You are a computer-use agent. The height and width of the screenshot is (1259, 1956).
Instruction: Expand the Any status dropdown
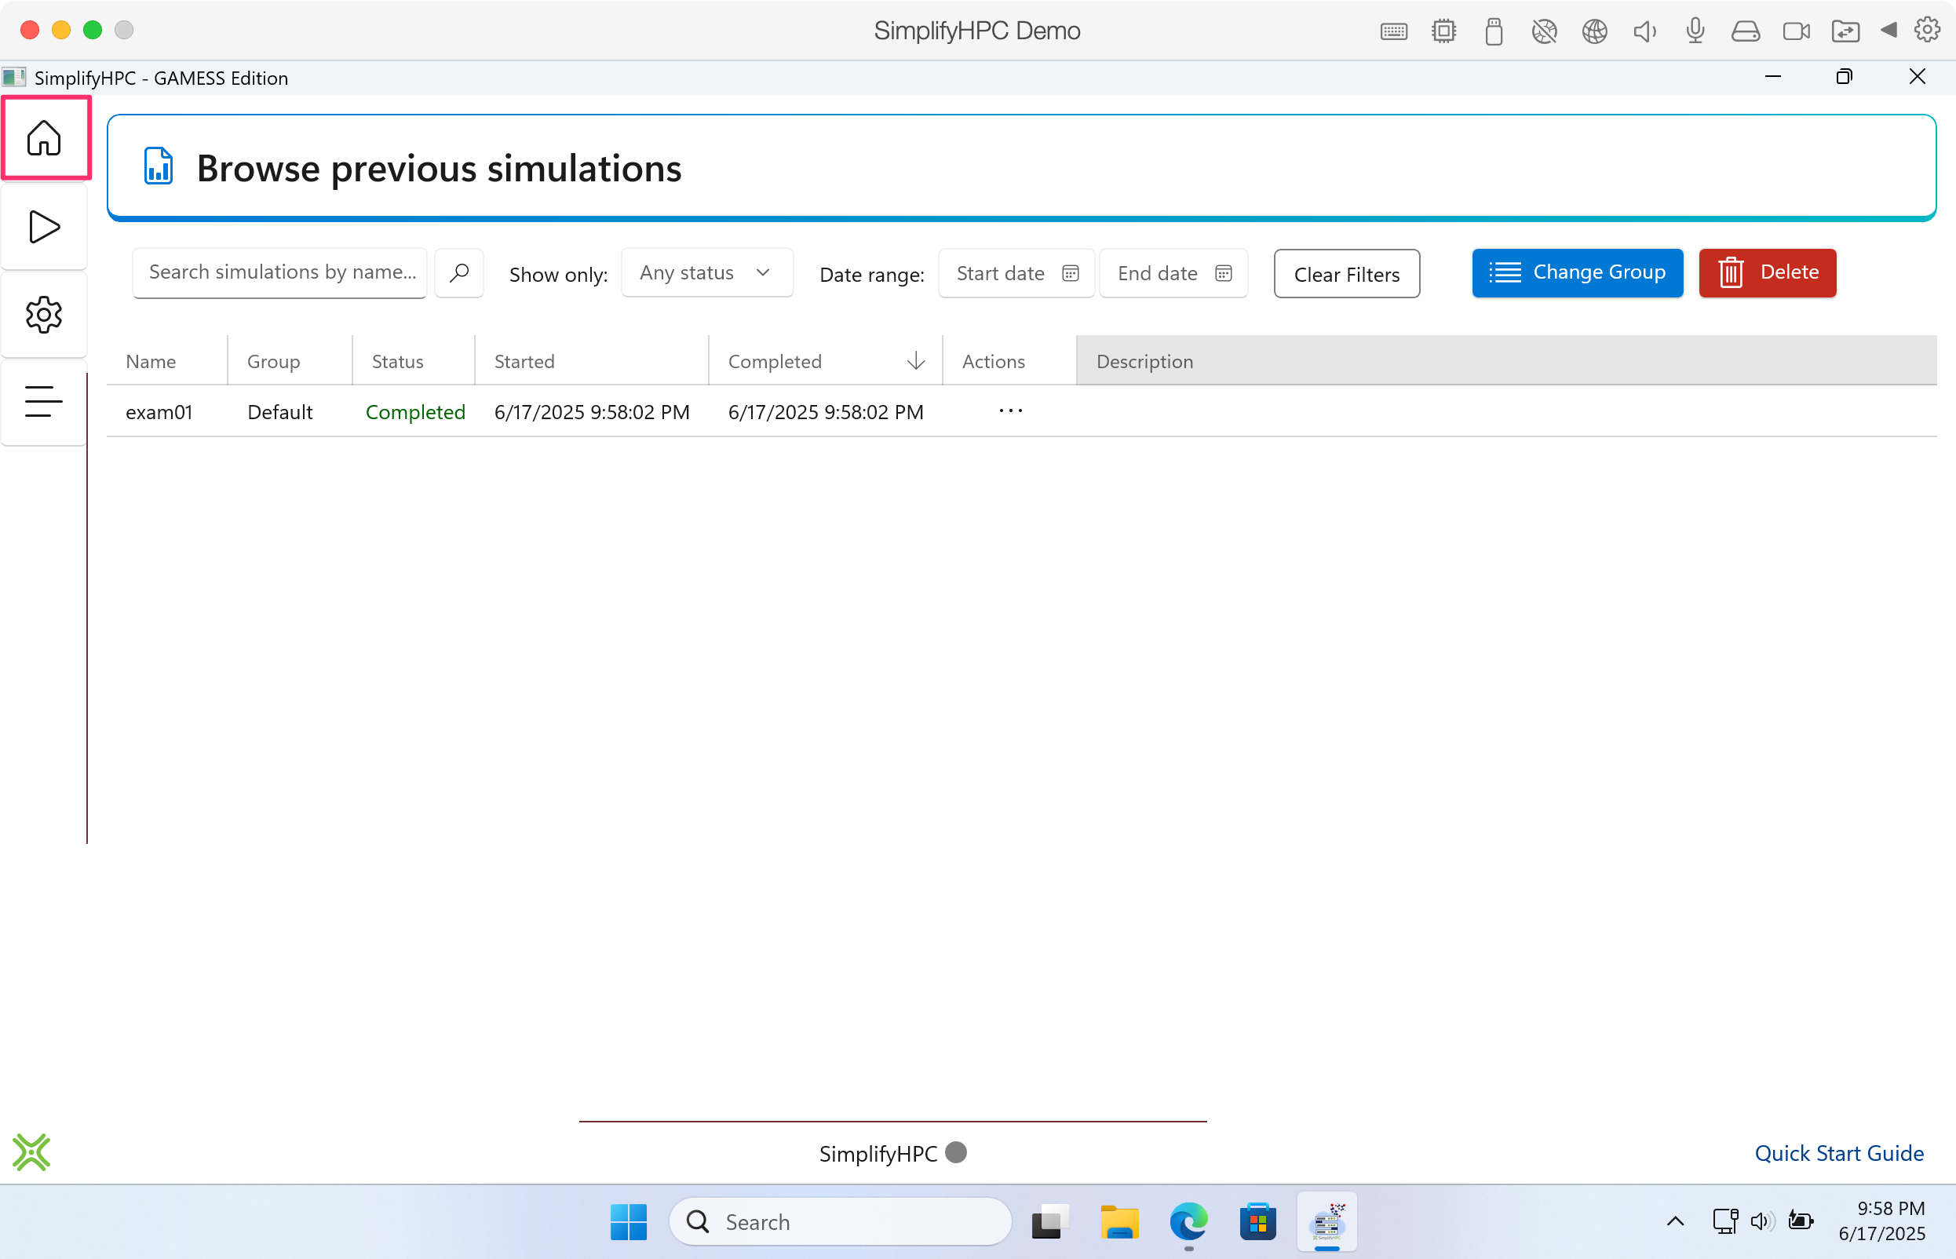(x=706, y=272)
